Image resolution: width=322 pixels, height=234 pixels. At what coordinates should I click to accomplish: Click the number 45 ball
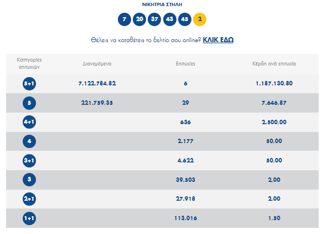click(x=185, y=19)
